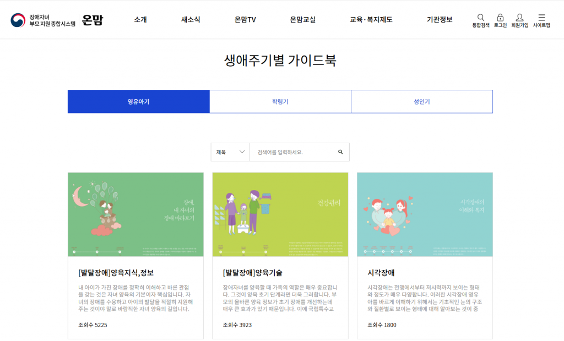Click the 조회수 1800 view count
Viewport: 564px width, 341px height.
[382, 325]
